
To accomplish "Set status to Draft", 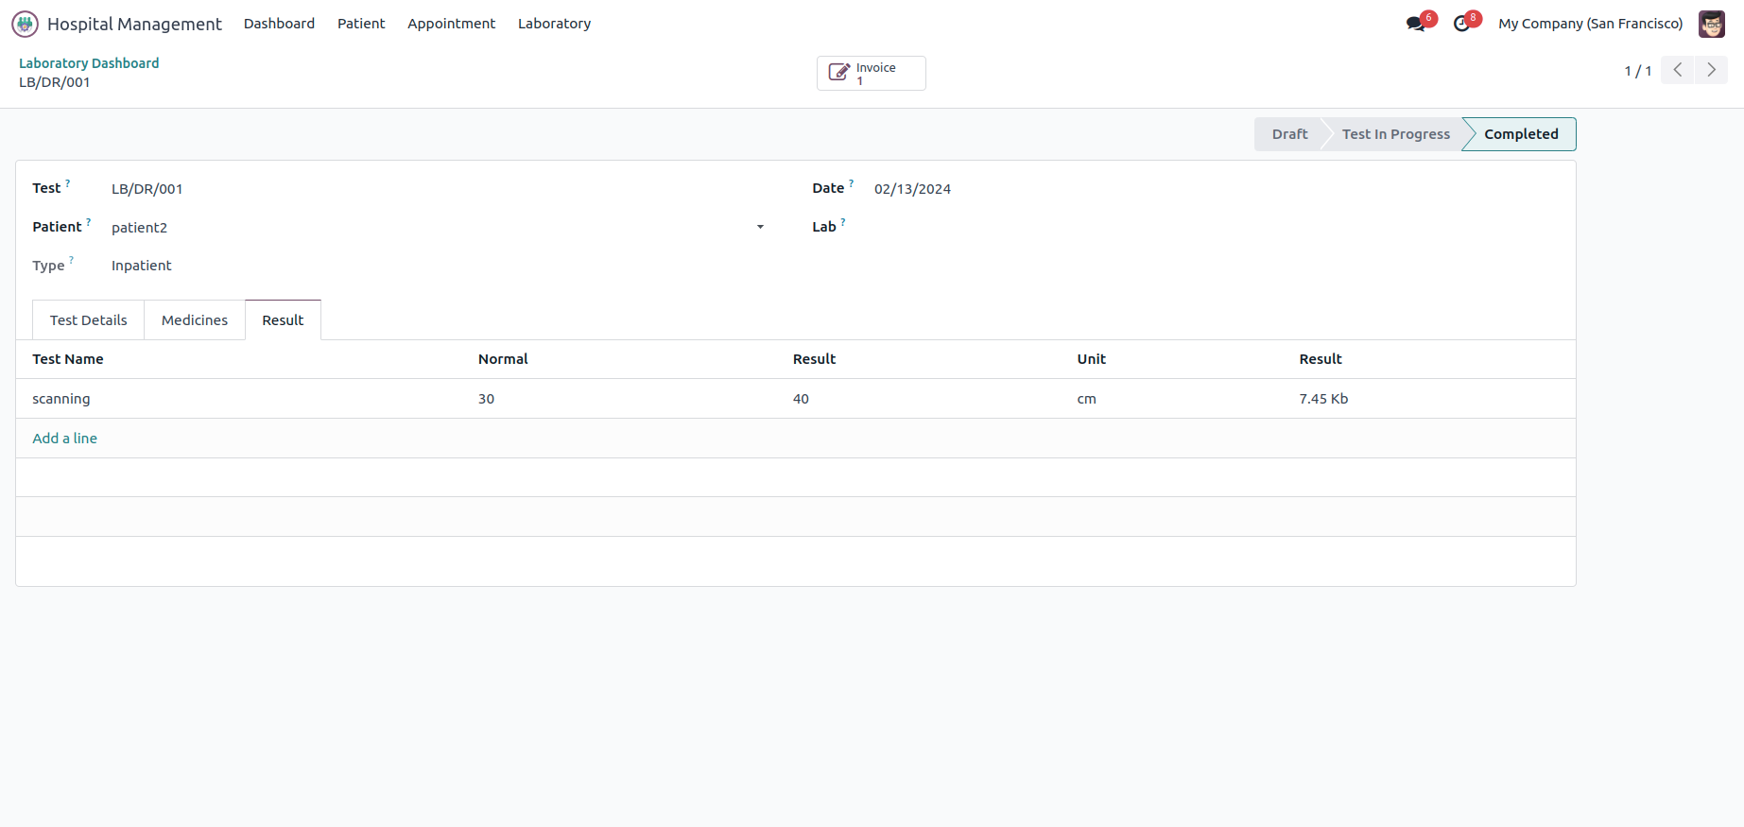I will [1289, 134].
